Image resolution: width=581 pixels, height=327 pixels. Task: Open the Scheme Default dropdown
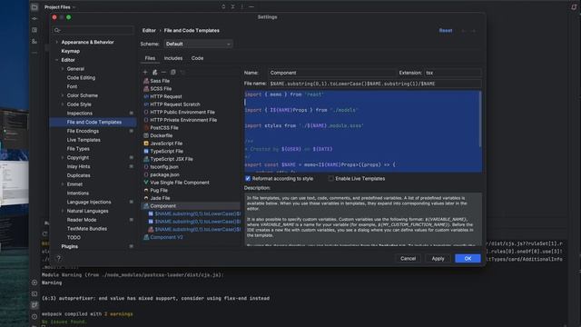click(198, 44)
